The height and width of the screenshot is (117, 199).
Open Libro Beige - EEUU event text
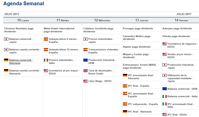point(100,81)
